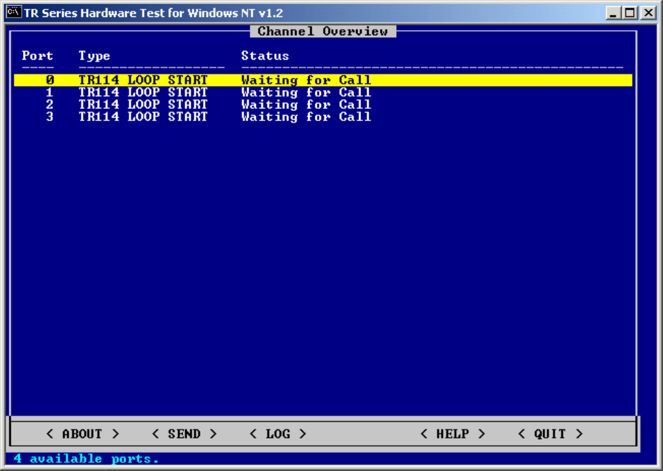Click the '4 available ports.' status message
Screen dimensions: 663x471
(x=86, y=458)
